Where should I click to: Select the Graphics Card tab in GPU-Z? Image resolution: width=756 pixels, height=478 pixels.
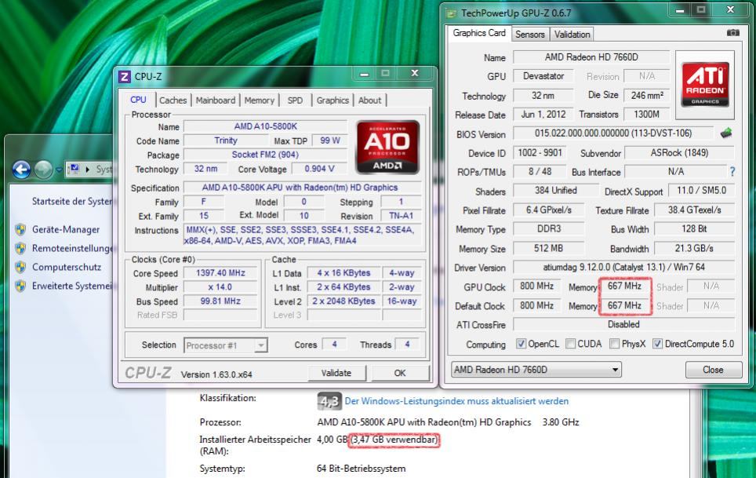click(479, 33)
